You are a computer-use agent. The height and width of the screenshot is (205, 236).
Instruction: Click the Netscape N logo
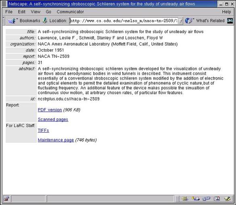click(230, 21)
